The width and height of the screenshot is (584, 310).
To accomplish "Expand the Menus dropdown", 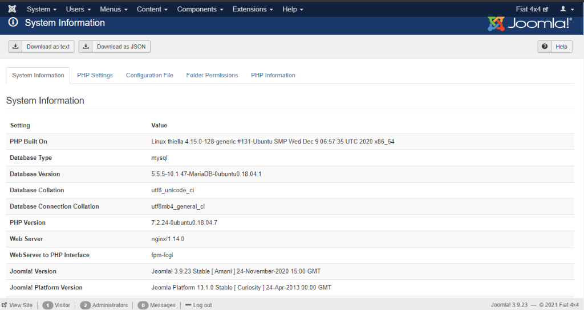I will coord(113,9).
